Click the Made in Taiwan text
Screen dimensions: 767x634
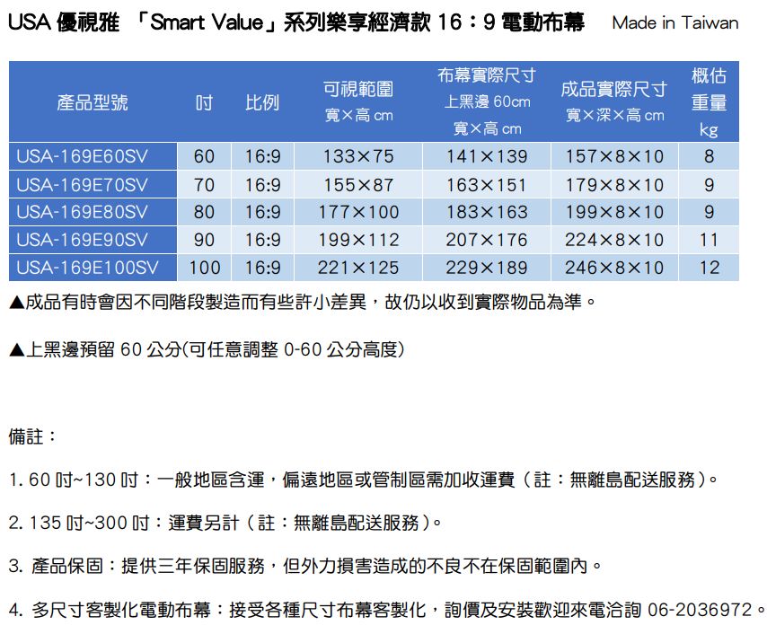[x=674, y=23]
